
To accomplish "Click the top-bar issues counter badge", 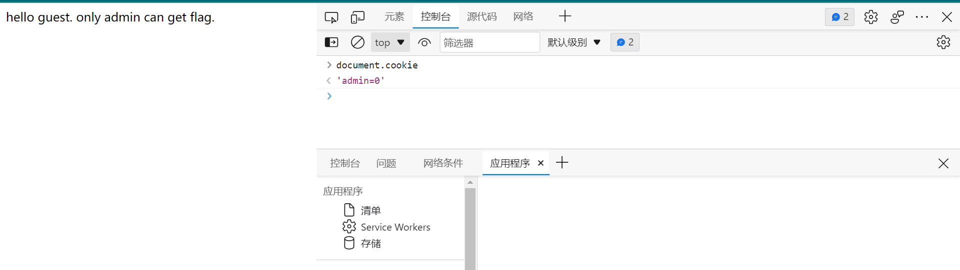I will [x=839, y=17].
